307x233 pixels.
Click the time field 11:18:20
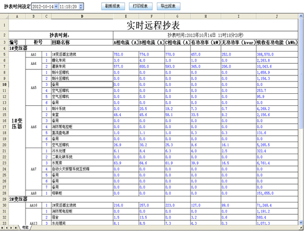click(69, 7)
